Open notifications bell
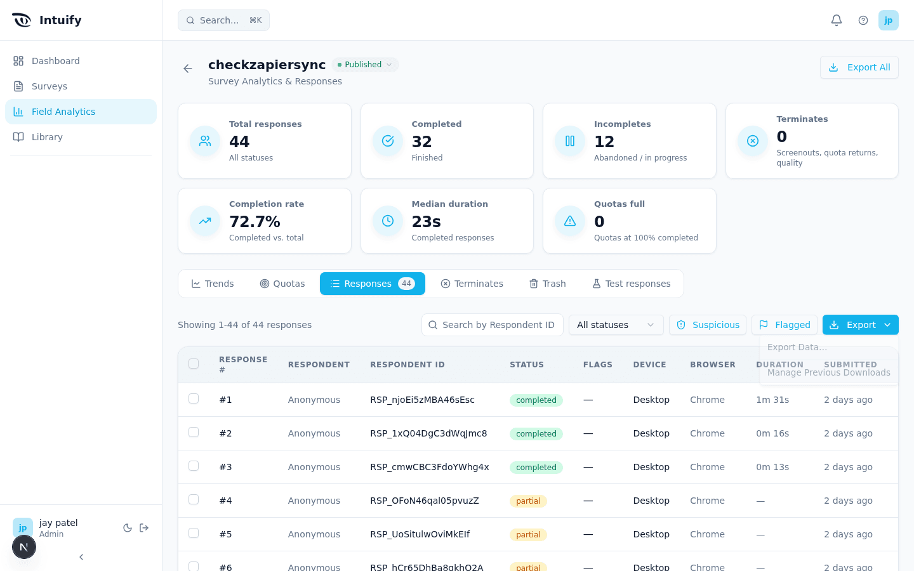The image size is (914, 571). click(x=837, y=20)
